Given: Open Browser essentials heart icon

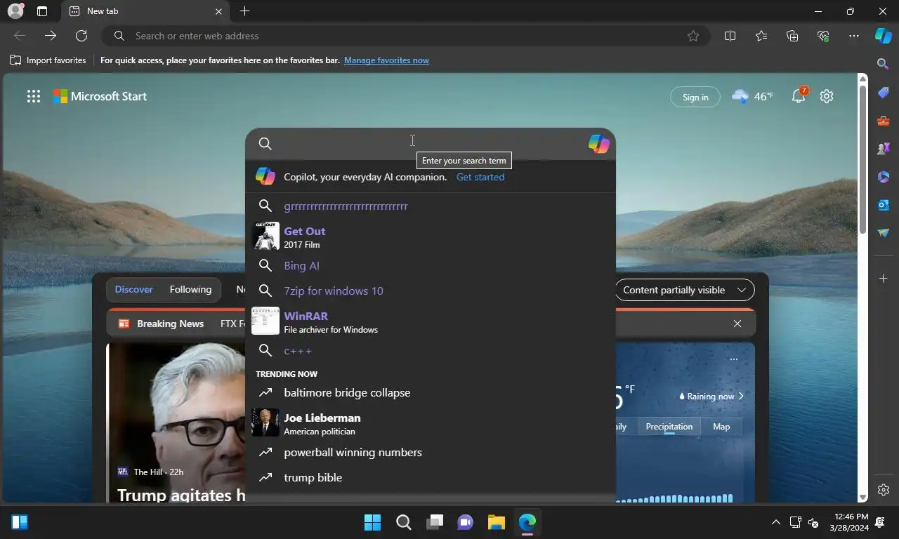Looking at the screenshot, I should 823,36.
